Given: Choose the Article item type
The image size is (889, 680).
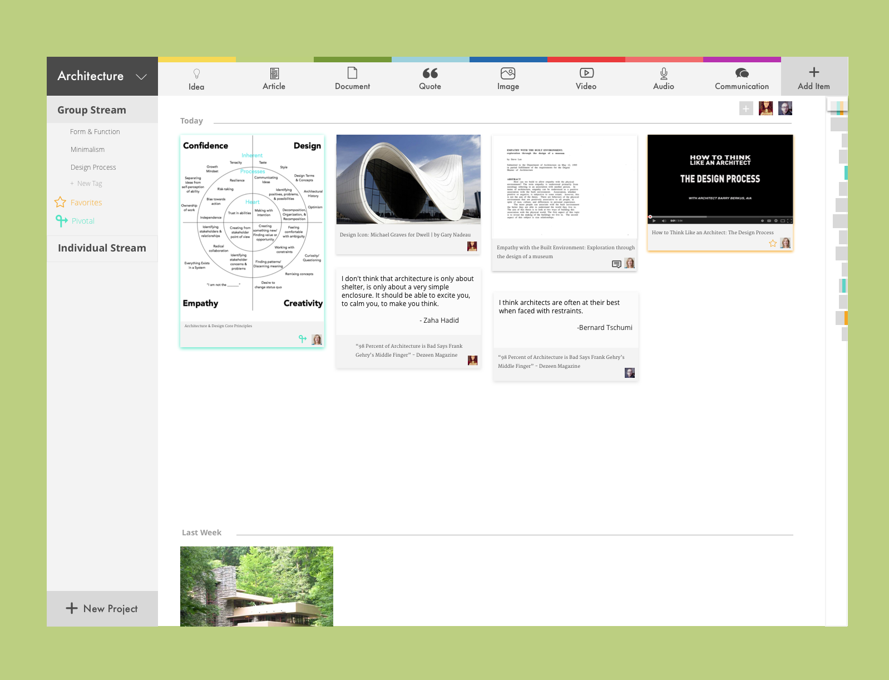Looking at the screenshot, I should (x=274, y=79).
